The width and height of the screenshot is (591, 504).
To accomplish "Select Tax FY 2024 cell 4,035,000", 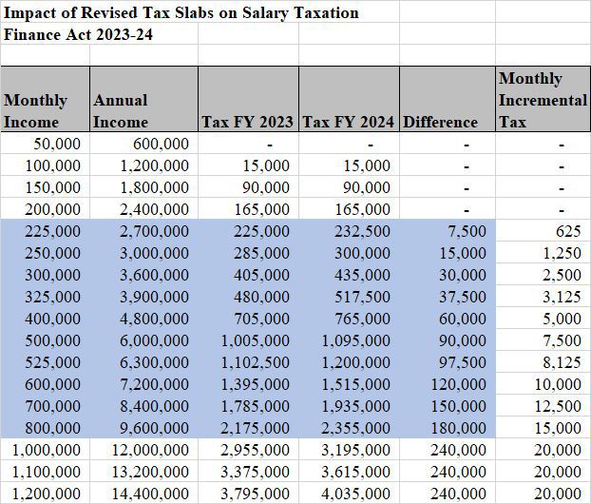I will coord(349,493).
